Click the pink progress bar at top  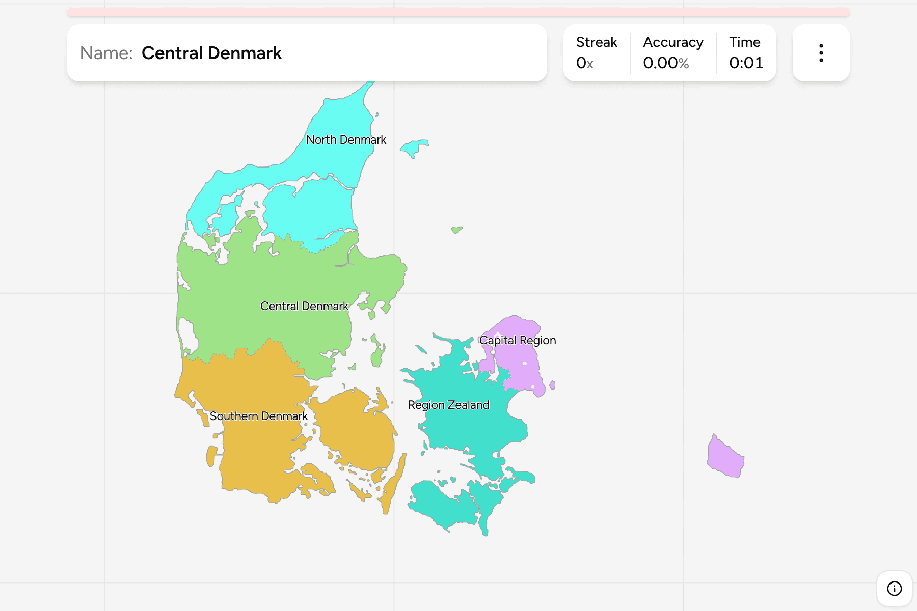tap(459, 12)
